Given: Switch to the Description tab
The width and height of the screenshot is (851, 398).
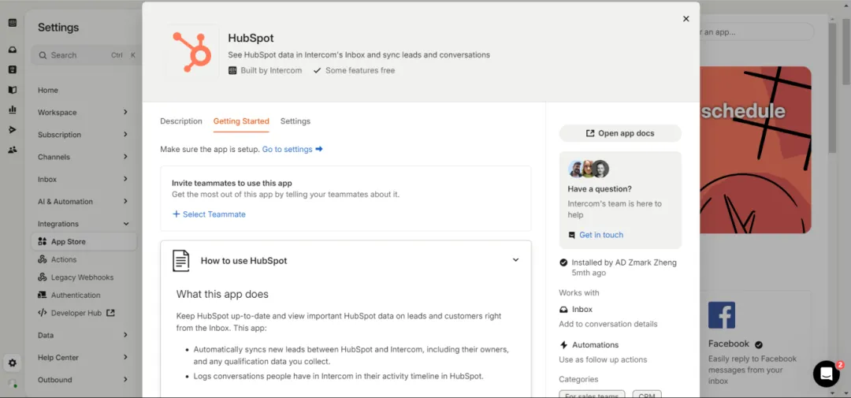Looking at the screenshot, I should [181, 121].
